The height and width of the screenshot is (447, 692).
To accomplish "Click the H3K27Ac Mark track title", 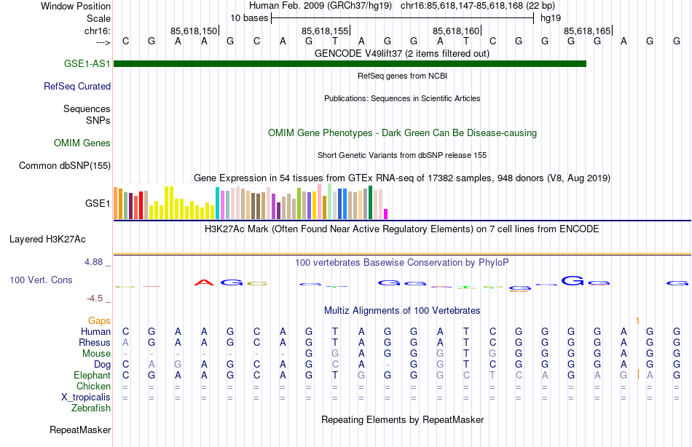I will [x=402, y=229].
